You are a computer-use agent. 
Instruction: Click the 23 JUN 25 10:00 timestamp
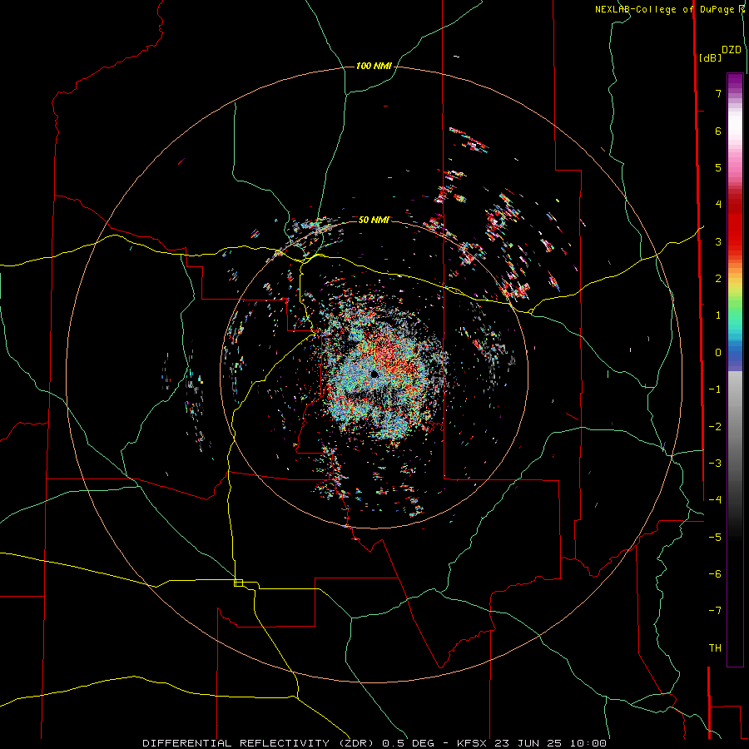click(550, 743)
